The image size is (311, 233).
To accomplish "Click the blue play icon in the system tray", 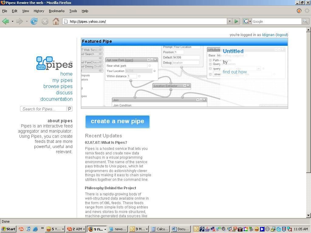I will [x=262, y=229].
